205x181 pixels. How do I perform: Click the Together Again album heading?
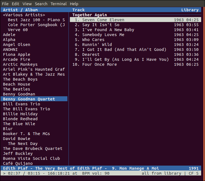90,15
